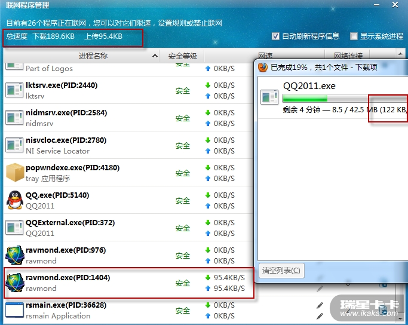Click the 95.4KB/S download speed value

tap(229, 278)
